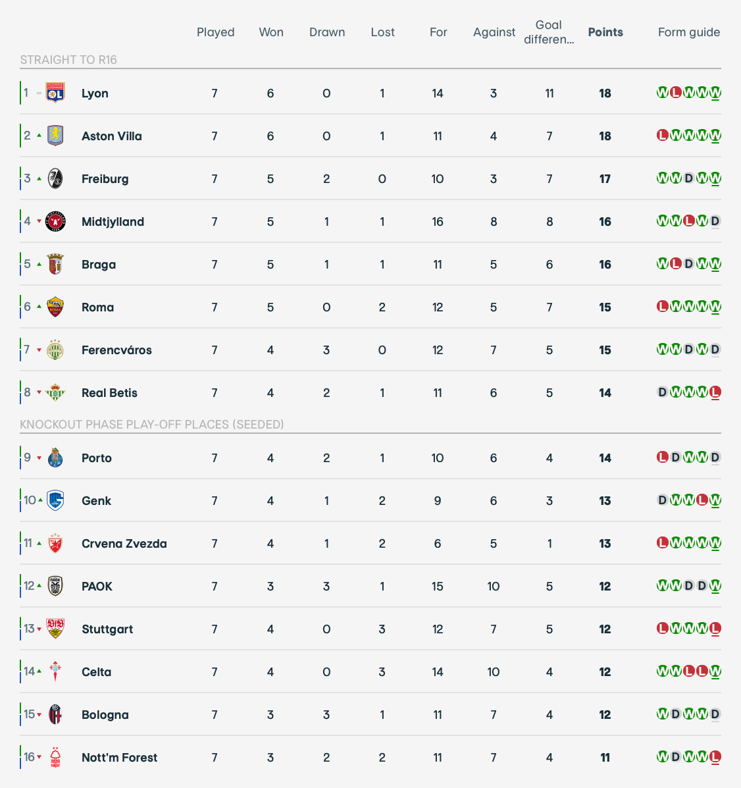Viewport: 741px width, 788px height.
Task: Click the Aston Villa club crest
Action: (55, 136)
